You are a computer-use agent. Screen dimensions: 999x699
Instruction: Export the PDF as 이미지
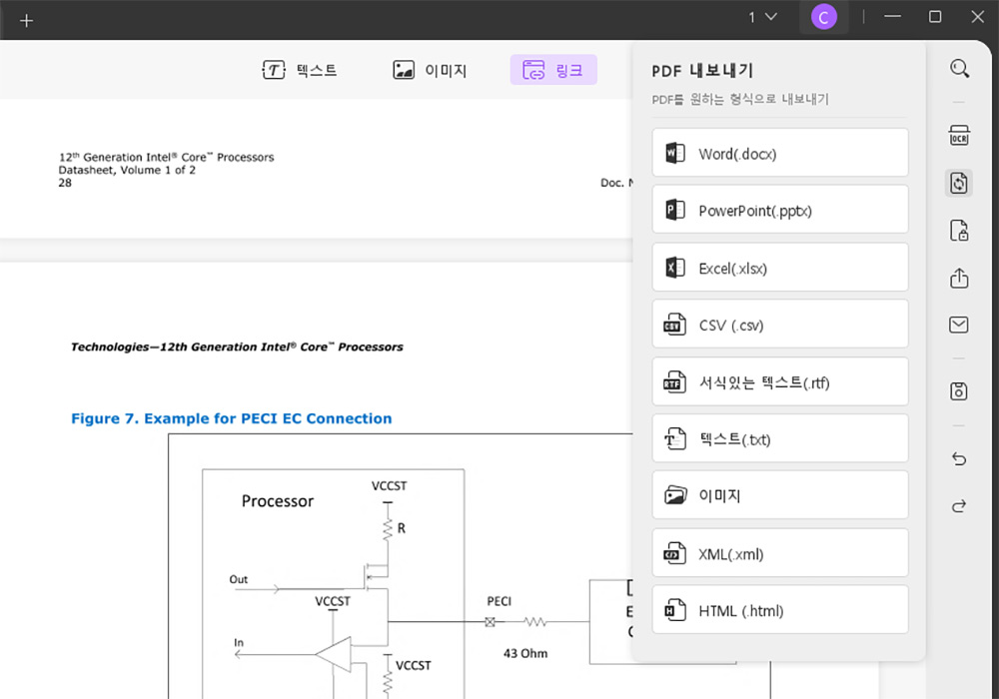tap(780, 495)
